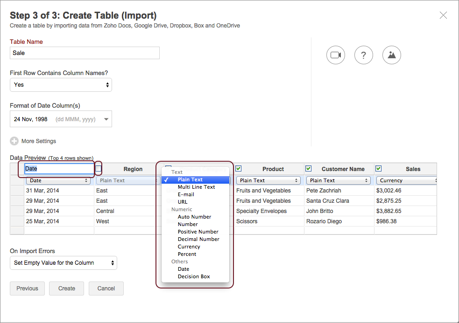459x323 pixels.
Task: Click the Table Name input field
Action: (85, 53)
